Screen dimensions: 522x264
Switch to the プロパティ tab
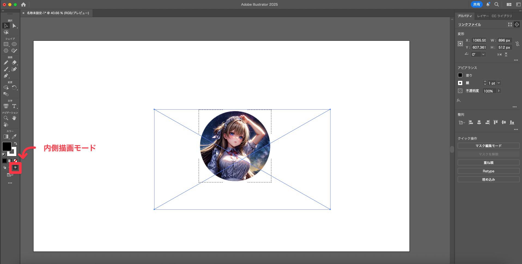point(465,16)
